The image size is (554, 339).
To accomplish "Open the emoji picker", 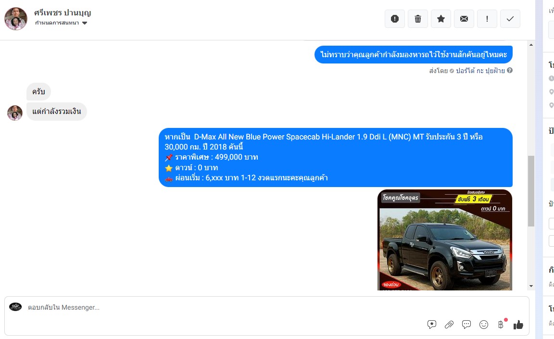I will [x=484, y=325].
